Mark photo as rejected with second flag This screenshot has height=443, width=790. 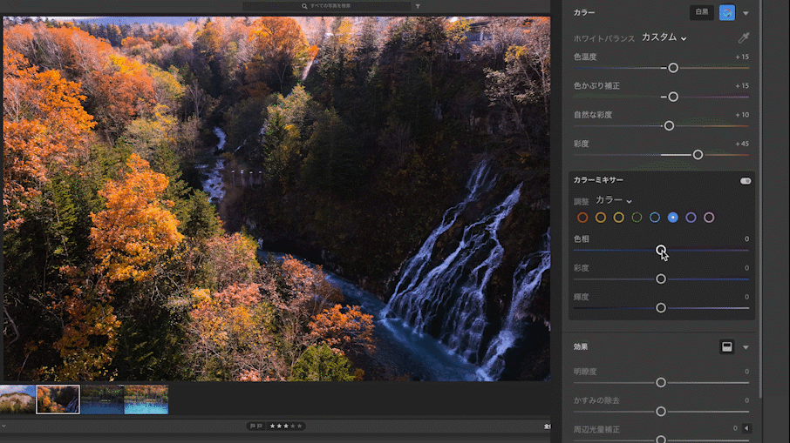point(260,426)
